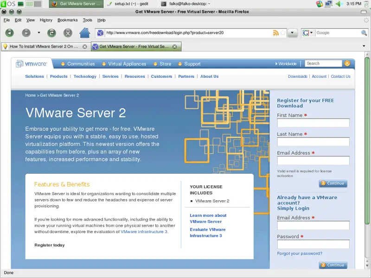
Task: Expand the address bar URL dropdown
Action: pos(292,33)
